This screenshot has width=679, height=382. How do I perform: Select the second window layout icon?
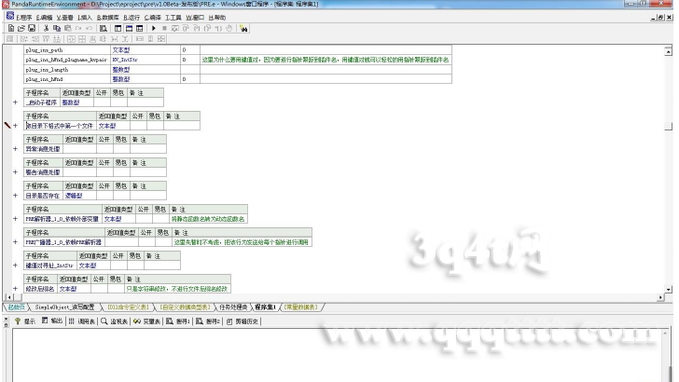point(129,28)
